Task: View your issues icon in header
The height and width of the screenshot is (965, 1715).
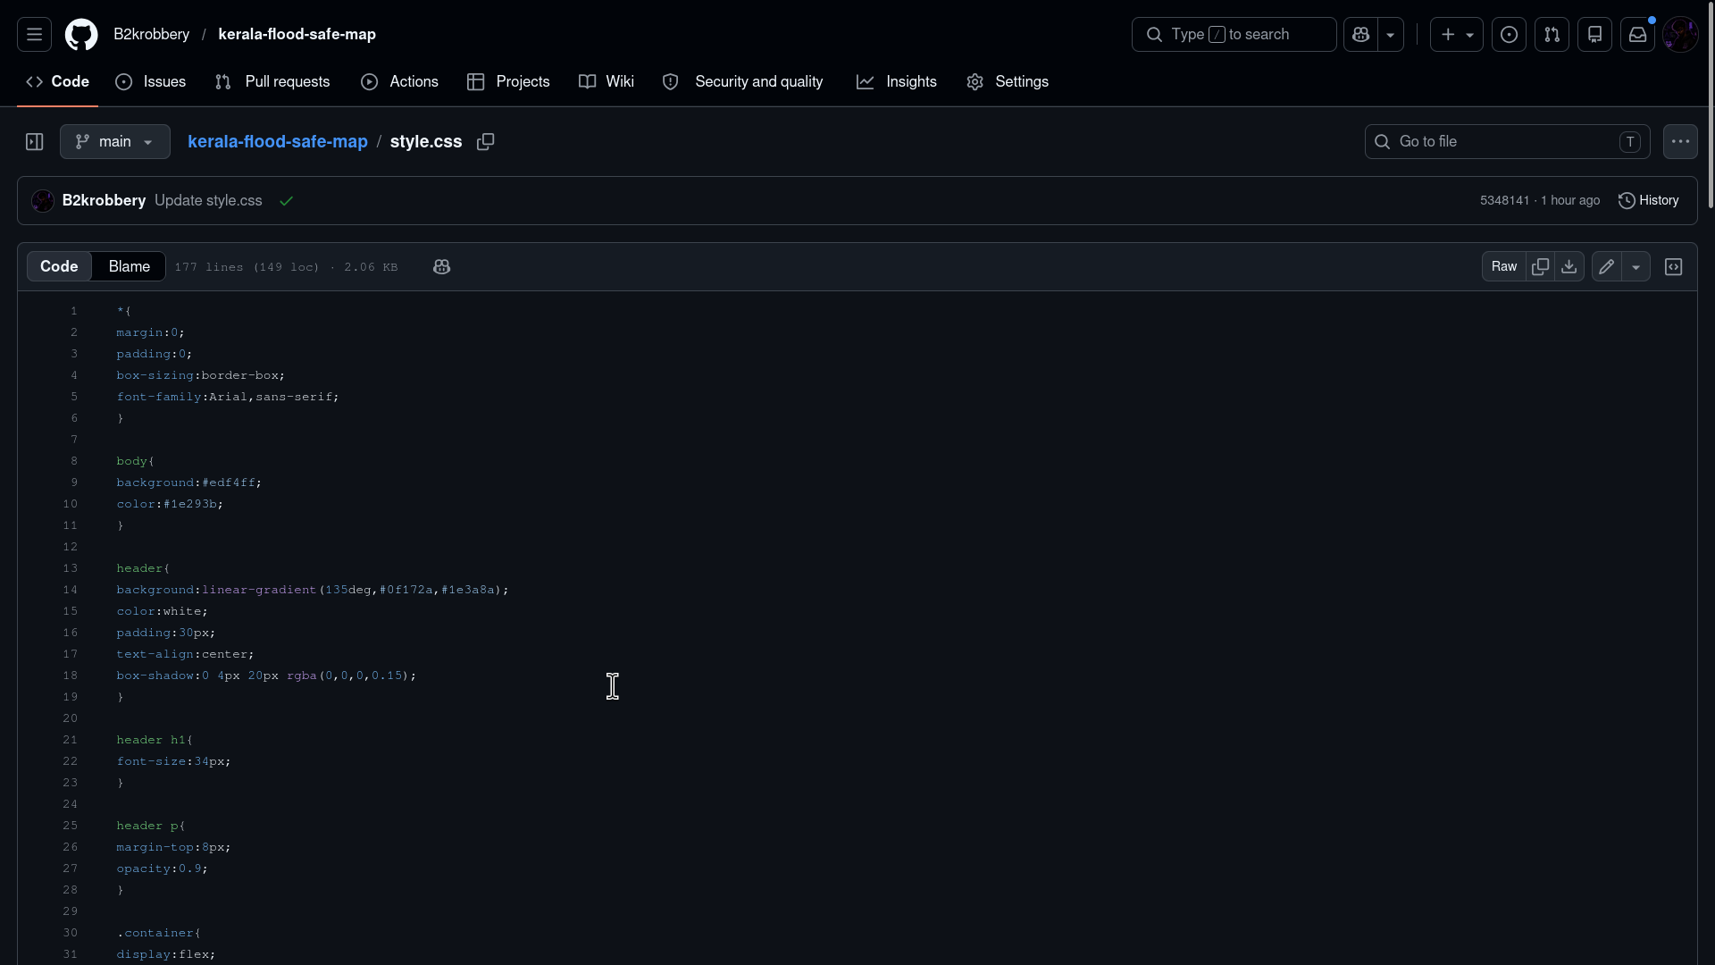Action: 1509,34
